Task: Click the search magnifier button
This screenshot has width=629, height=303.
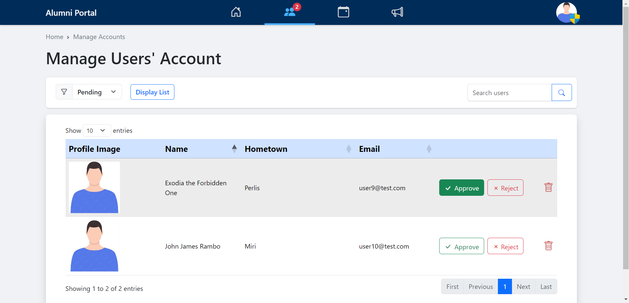Action: point(561,92)
